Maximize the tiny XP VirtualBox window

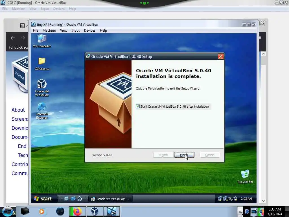[249, 24]
